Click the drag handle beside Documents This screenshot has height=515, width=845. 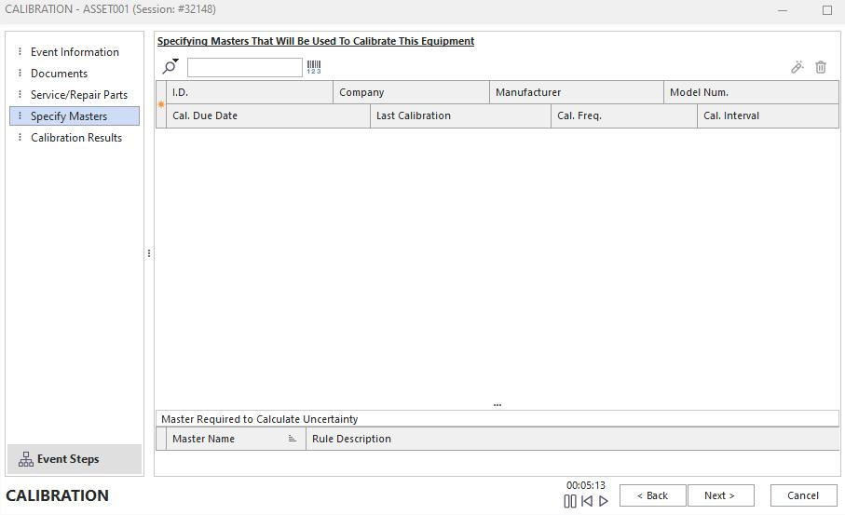[20, 74]
